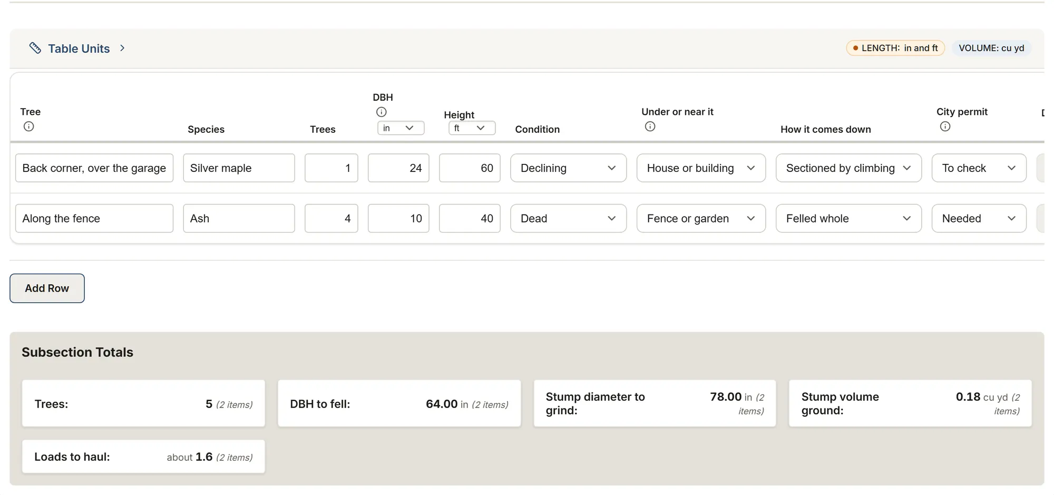Image resolution: width=1054 pixels, height=495 pixels.
Task: Open the House or building dropdown
Action: (x=701, y=168)
